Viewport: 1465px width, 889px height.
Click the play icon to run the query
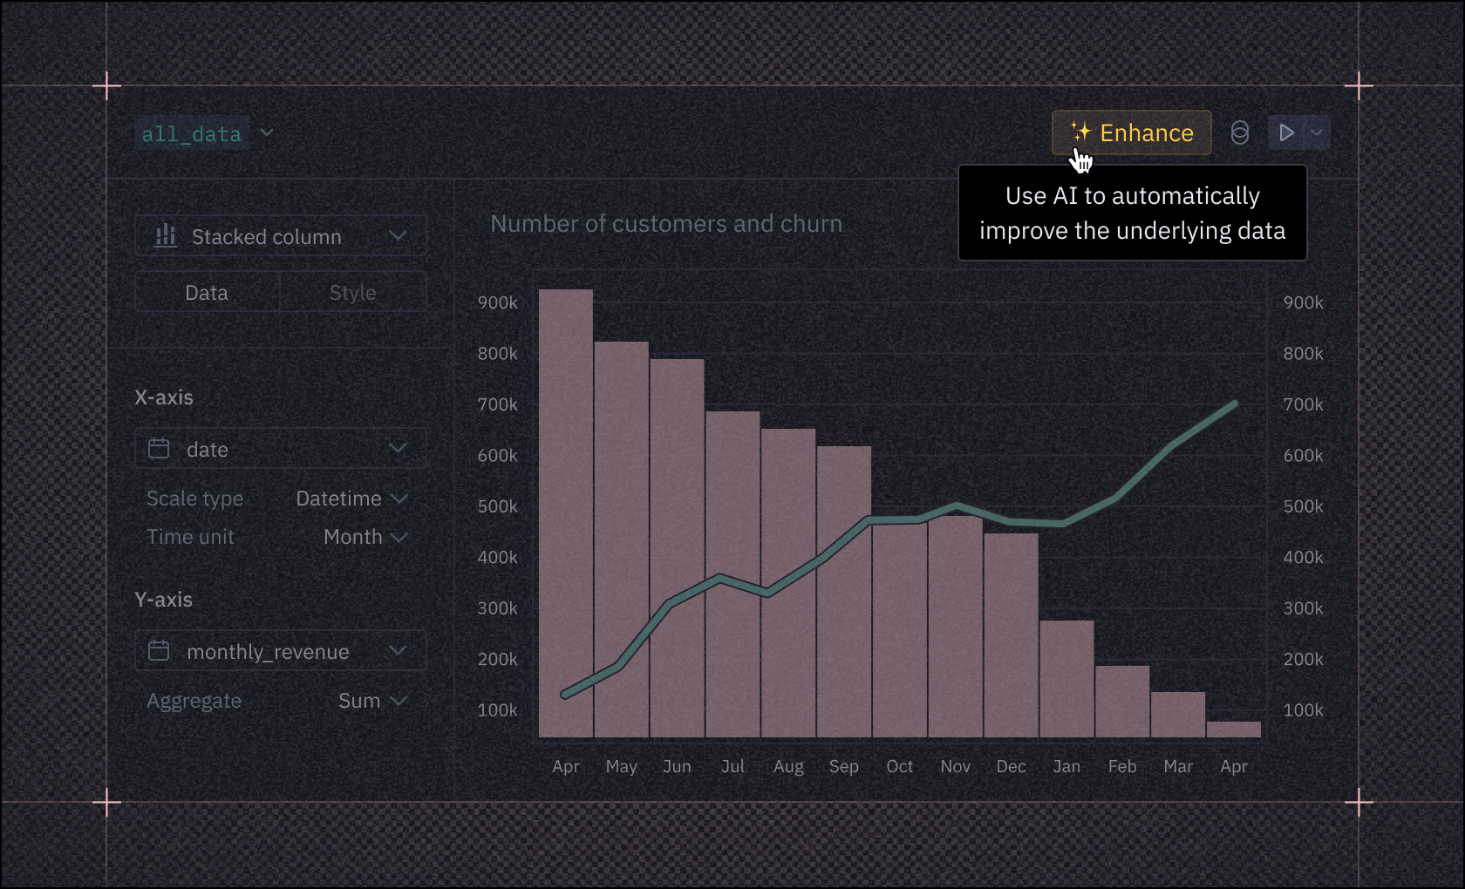tap(1286, 132)
